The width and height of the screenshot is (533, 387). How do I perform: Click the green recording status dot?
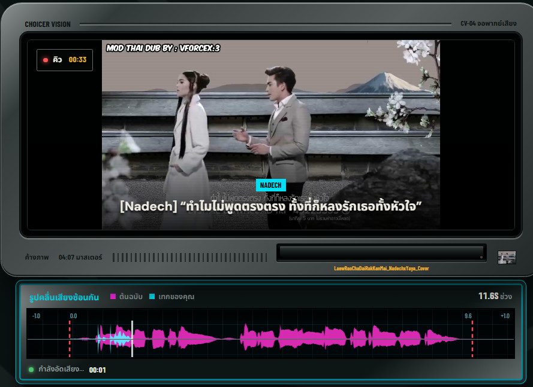31,370
